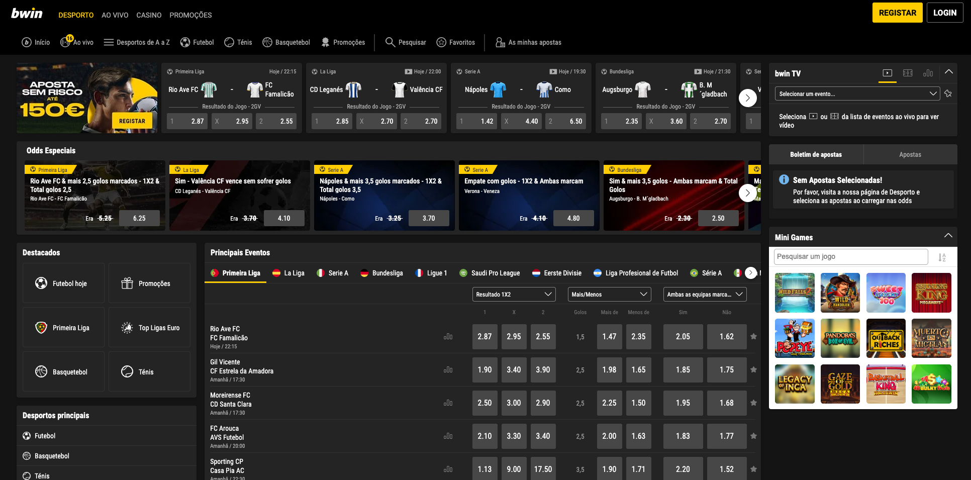Screen dimensions: 971x480
Task: Show next featured match cards
Action: point(748,98)
